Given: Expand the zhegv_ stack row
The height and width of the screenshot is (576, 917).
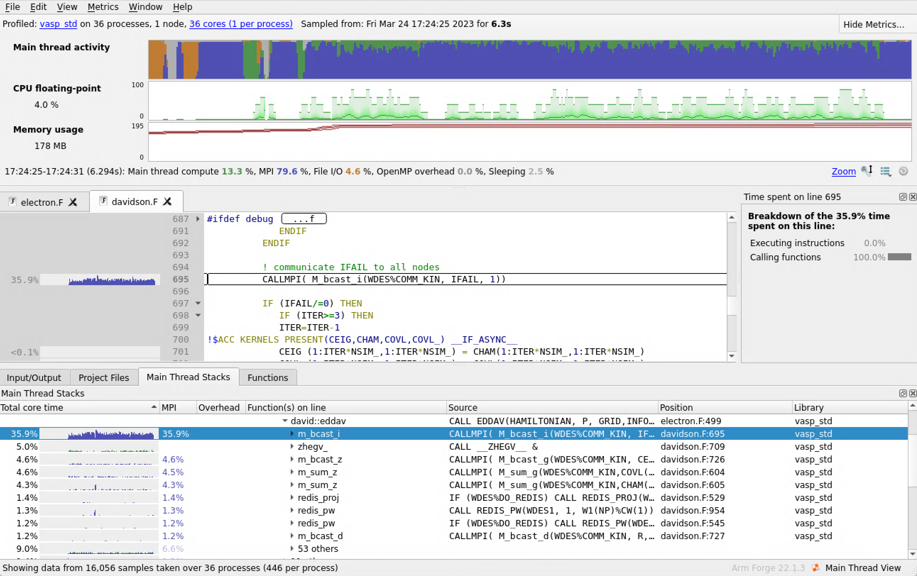Looking at the screenshot, I should pyautogui.click(x=292, y=446).
